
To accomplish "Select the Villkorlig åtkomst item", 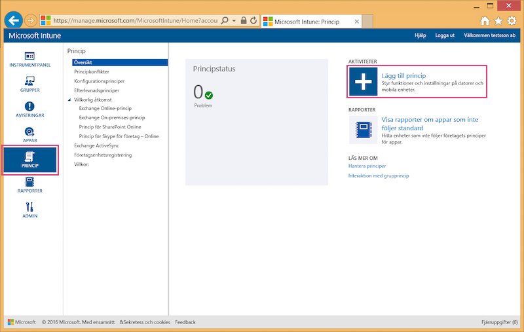I will tap(93, 100).
